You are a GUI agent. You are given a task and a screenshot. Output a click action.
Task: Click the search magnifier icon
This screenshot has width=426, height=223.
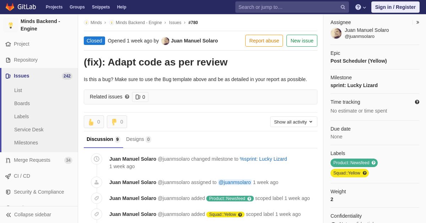[343, 7]
